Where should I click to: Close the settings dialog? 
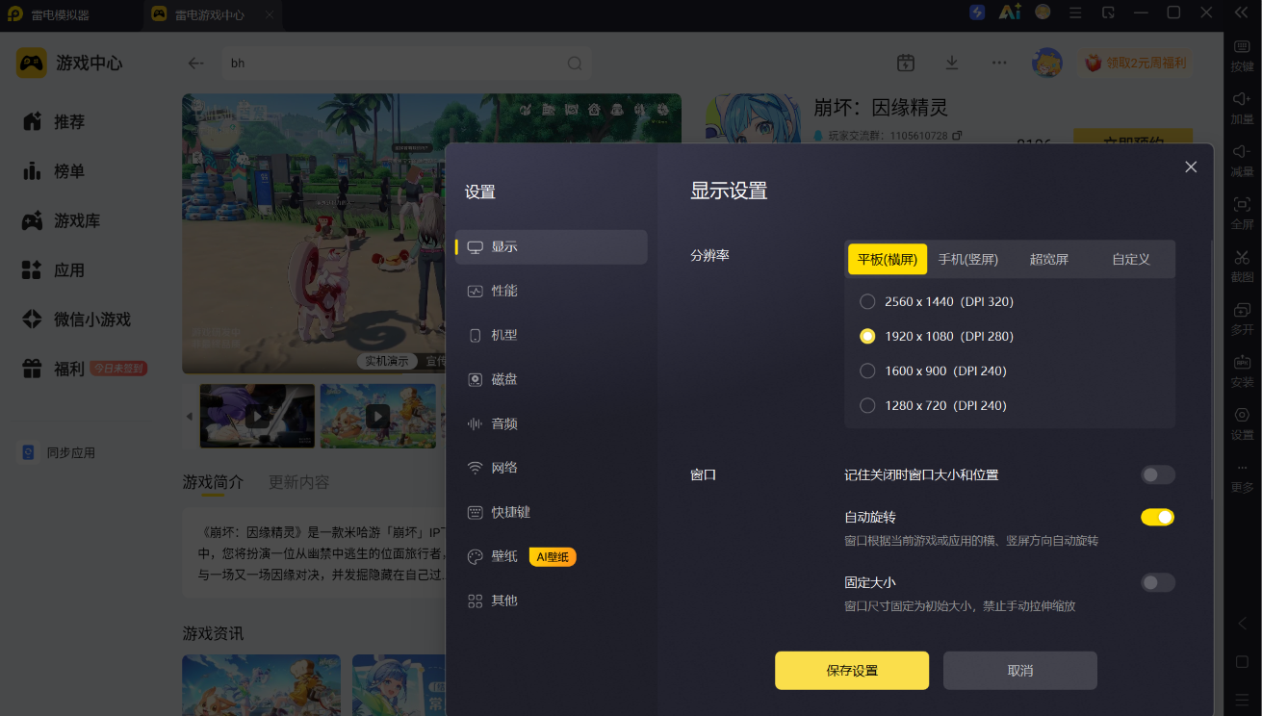click(x=1191, y=166)
